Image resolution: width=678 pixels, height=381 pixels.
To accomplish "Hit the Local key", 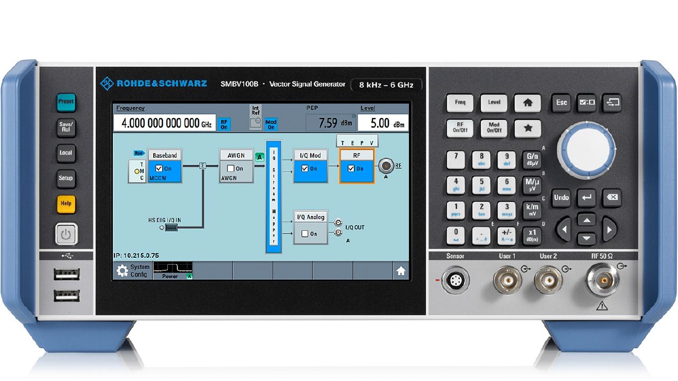I will click(66, 152).
